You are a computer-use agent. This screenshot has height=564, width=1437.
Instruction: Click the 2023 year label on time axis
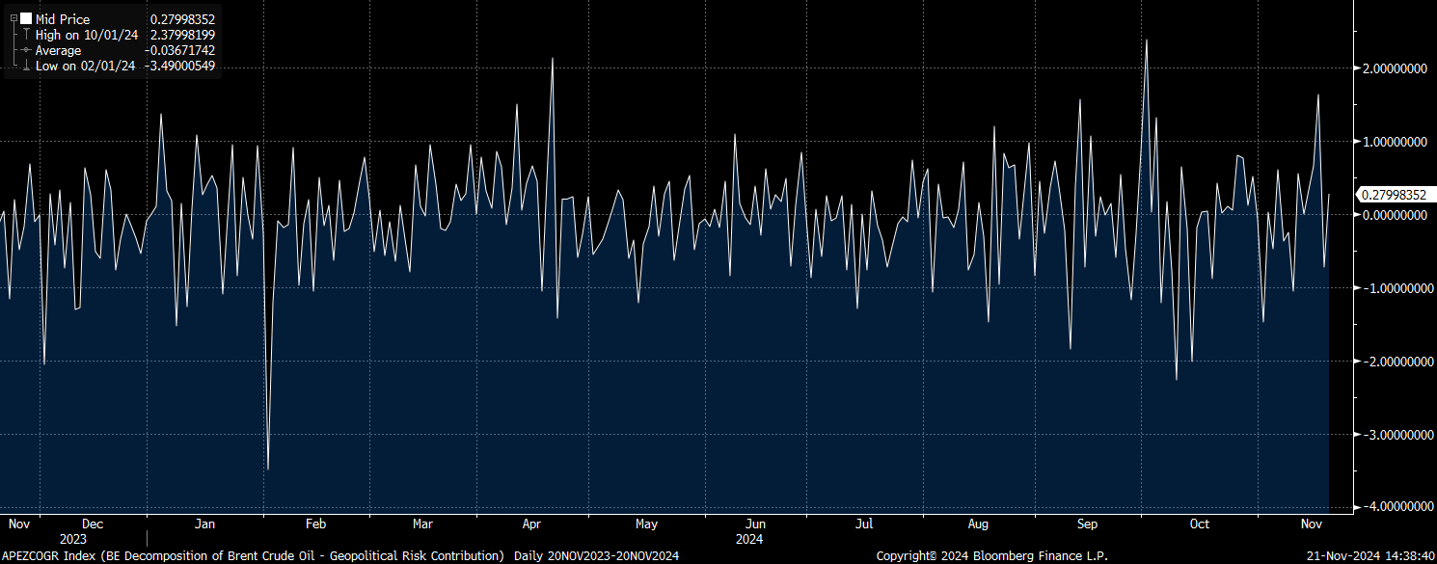point(73,539)
